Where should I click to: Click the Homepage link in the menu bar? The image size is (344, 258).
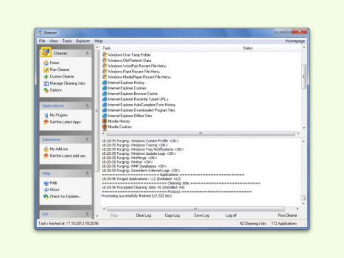pyautogui.click(x=295, y=41)
